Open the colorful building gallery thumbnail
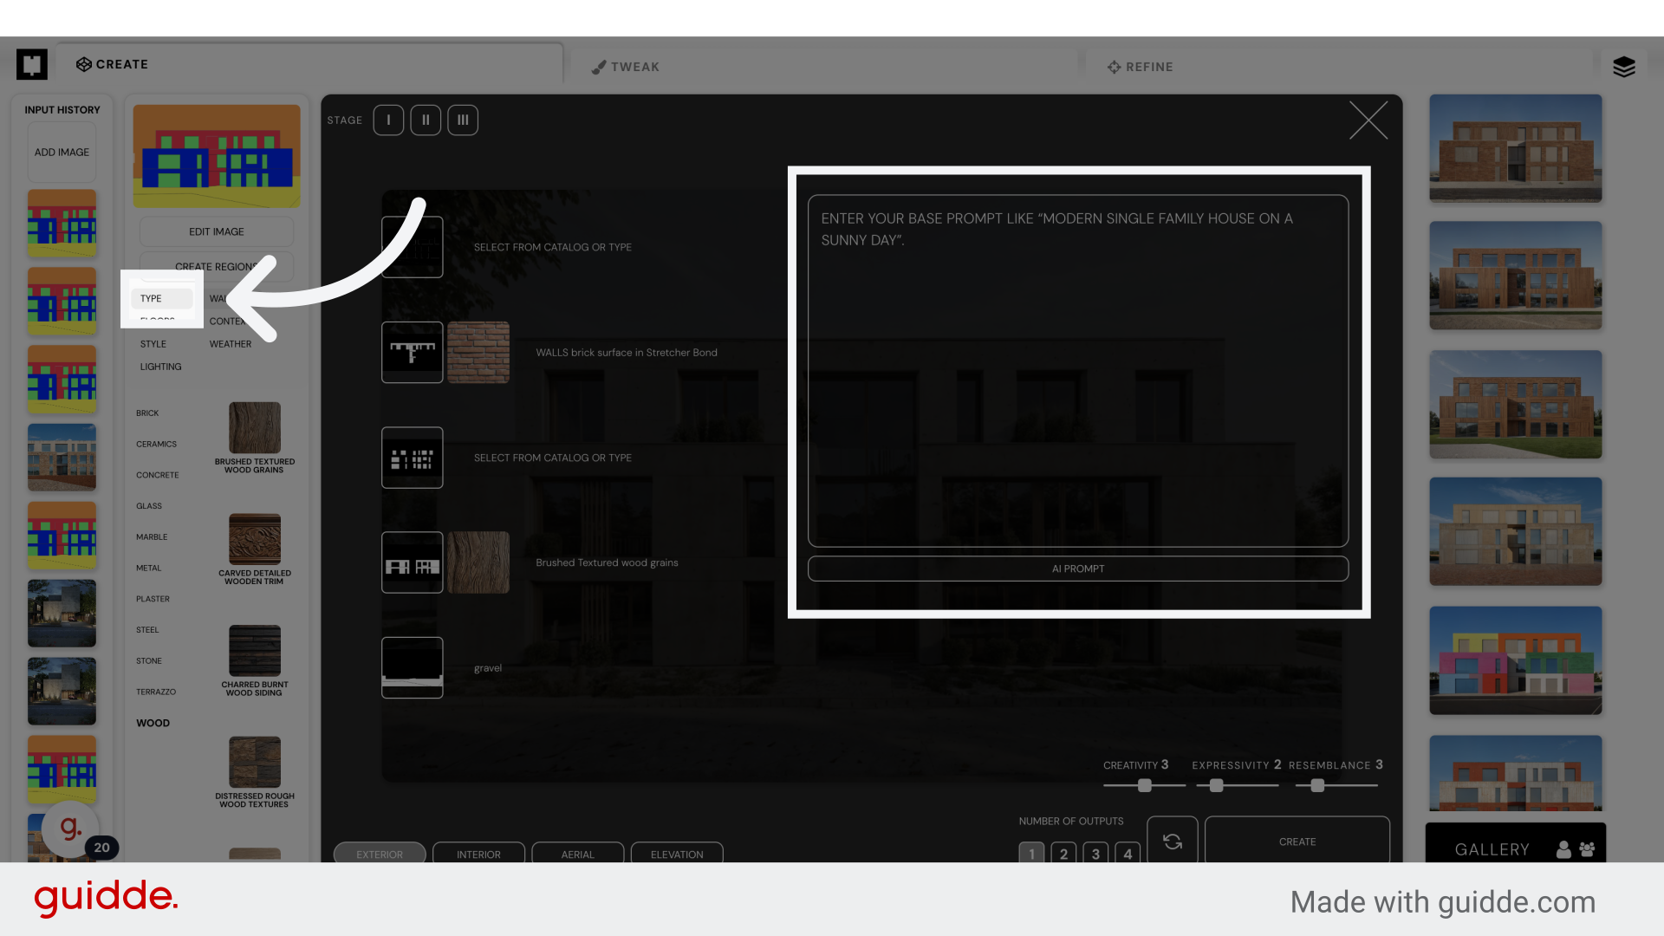Screen dimensions: 1664x936 pyautogui.click(x=1516, y=660)
